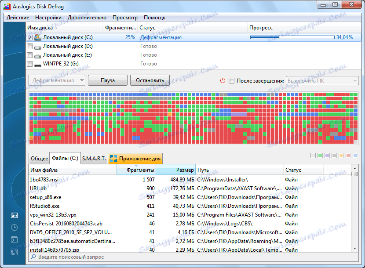Click the search query input field
The image size is (365, 268).
point(193,257)
